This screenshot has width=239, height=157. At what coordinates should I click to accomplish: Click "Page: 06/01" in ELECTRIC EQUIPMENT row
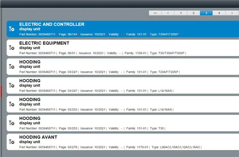(x=67, y=53)
